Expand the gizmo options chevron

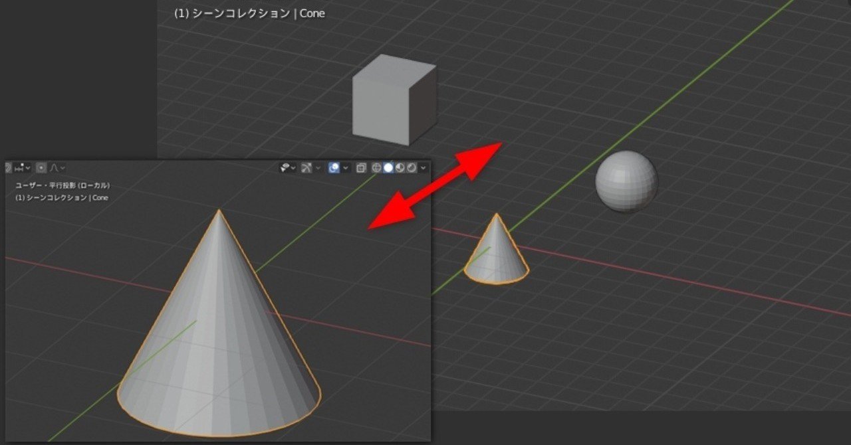pyautogui.click(x=318, y=168)
